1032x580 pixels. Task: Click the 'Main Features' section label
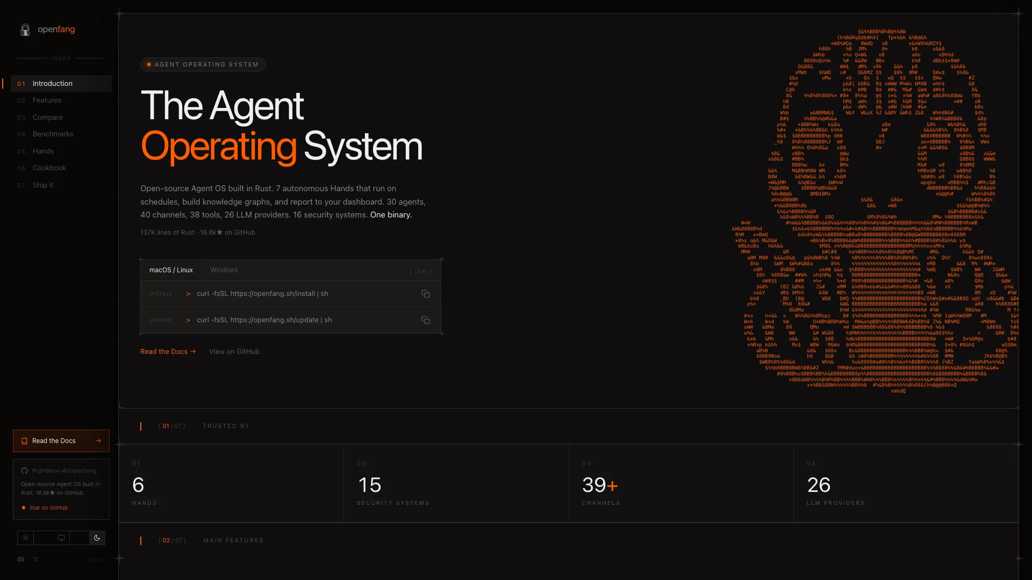pyautogui.click(x=233, y=541)
